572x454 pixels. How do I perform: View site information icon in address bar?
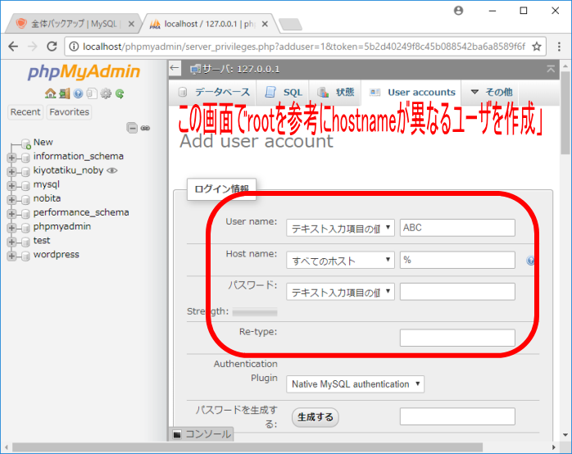(74, 47)
